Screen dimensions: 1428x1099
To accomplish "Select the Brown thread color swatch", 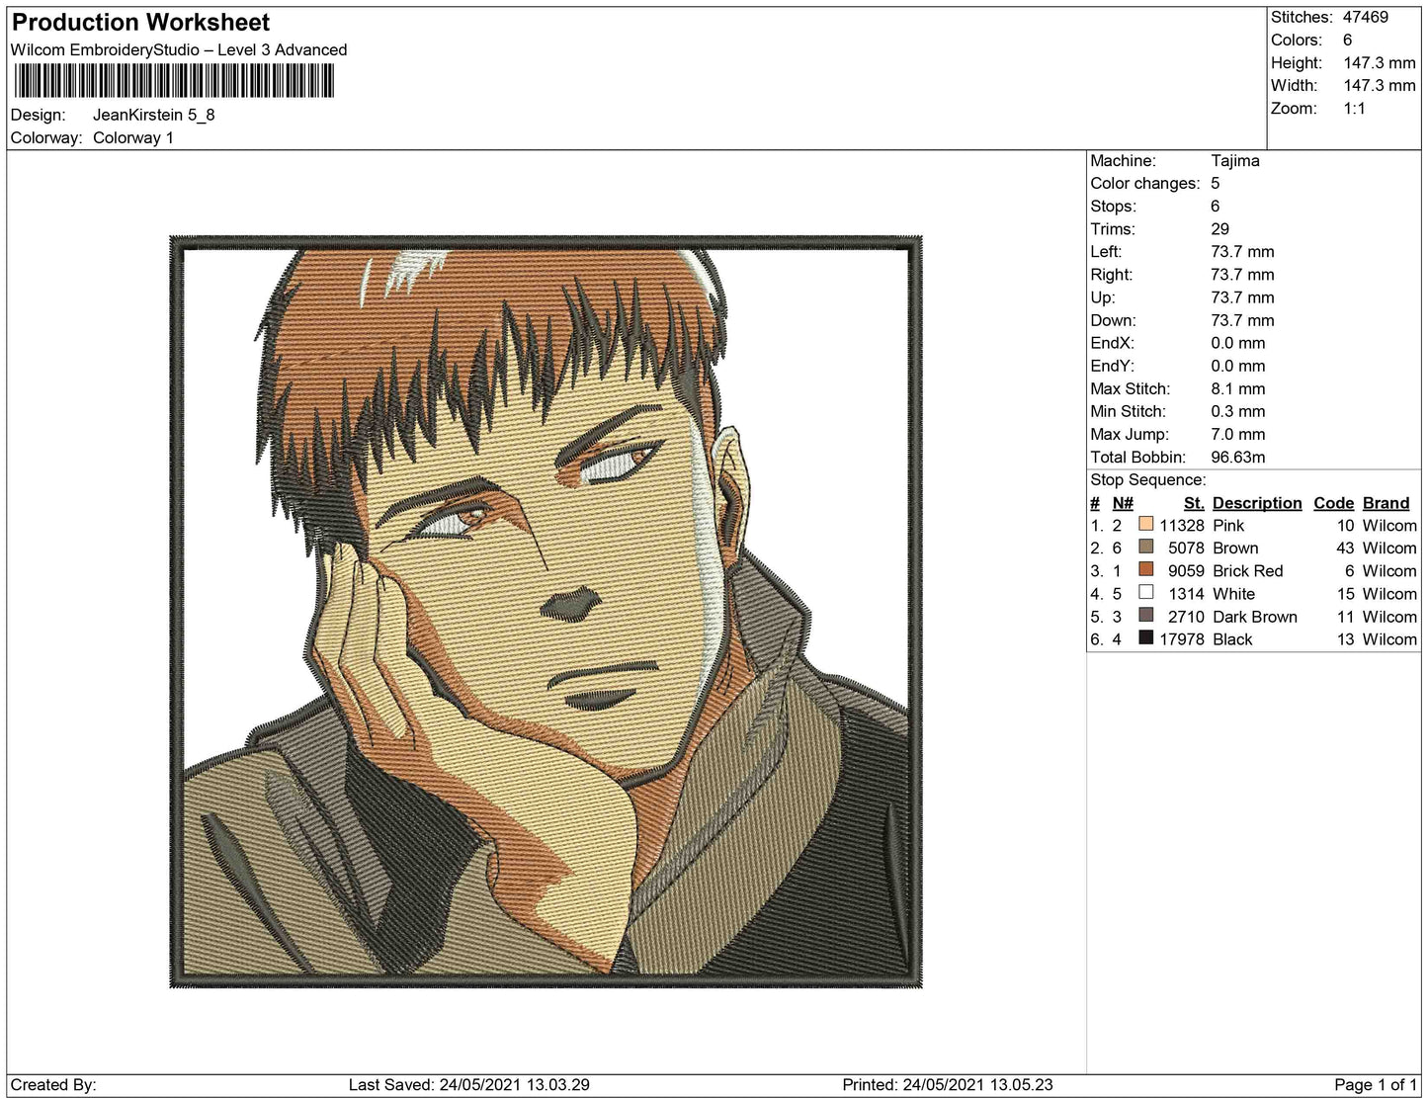I will point(1146,548).
